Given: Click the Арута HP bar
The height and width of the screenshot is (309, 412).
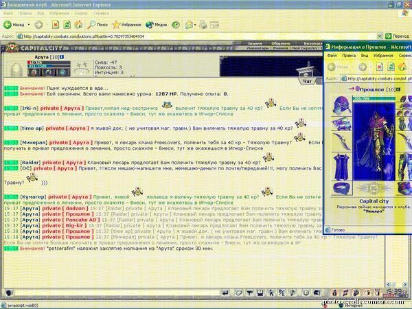Looking at the screenshot, I should coord(49,62).
